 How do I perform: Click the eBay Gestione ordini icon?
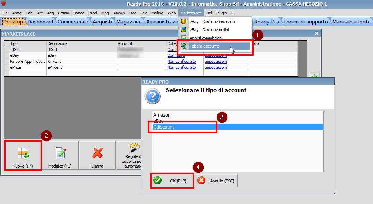(x=184, y=30)
